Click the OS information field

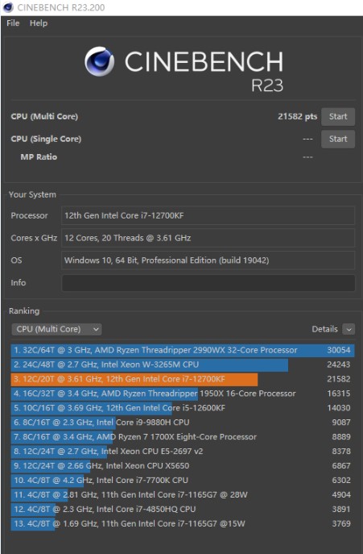208,260
